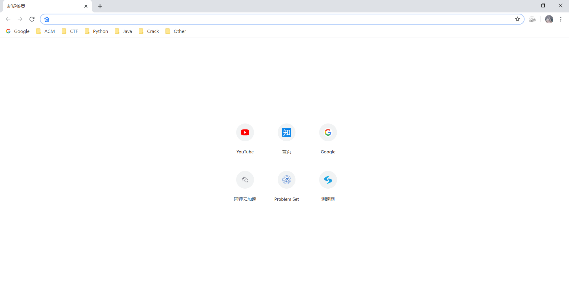Click the back navigation arrow
The image size is (569, 305).
(8, 19)
